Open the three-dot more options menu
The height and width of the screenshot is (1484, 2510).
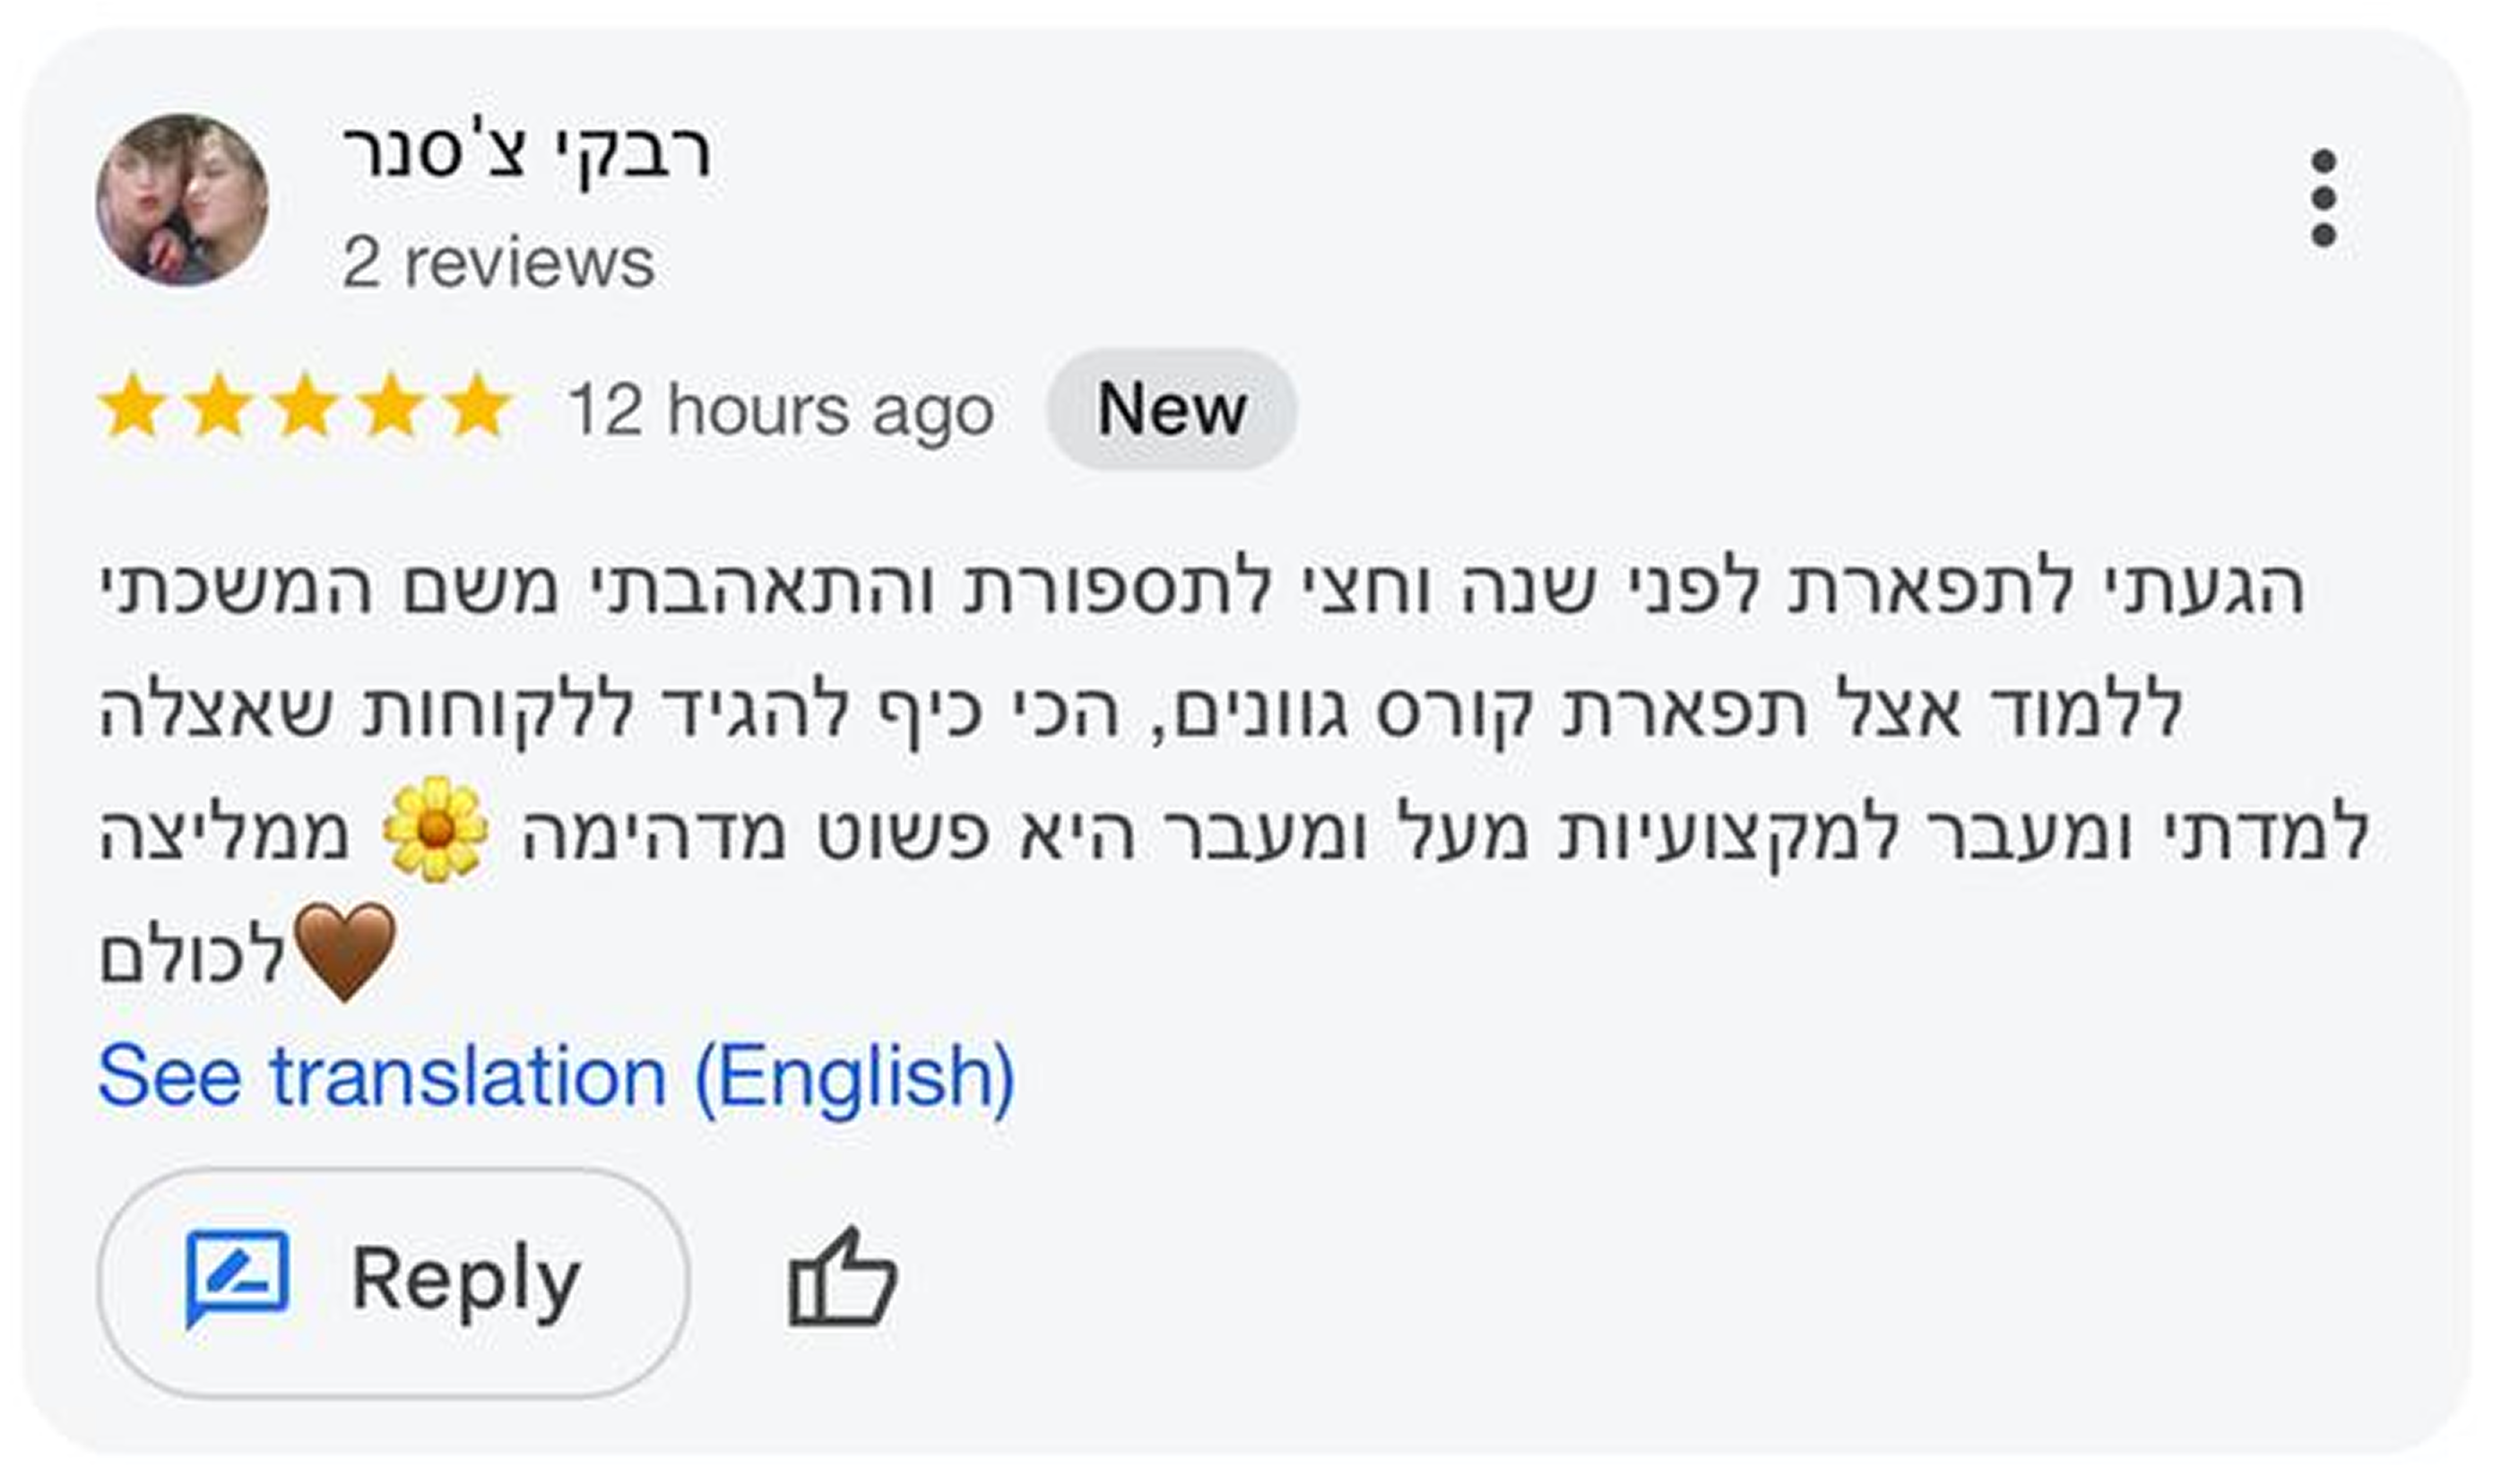click(x=2324, y=198)
